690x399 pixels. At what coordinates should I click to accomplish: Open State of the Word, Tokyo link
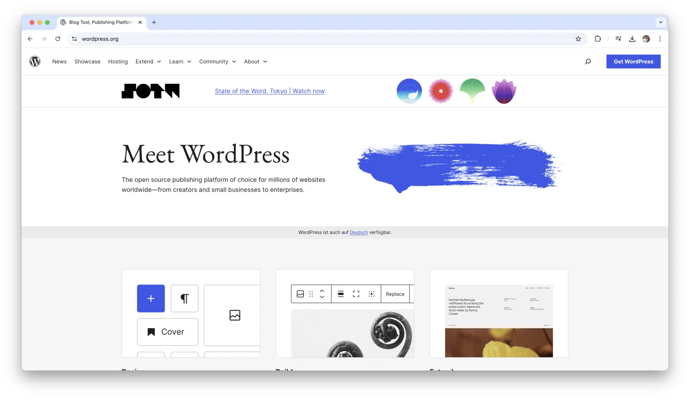pos(270,91)
